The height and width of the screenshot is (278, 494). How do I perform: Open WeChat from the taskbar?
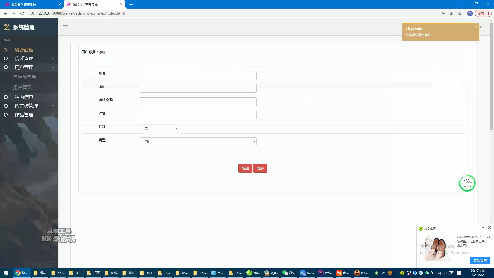pyautogui.click(x=289, y=273)
